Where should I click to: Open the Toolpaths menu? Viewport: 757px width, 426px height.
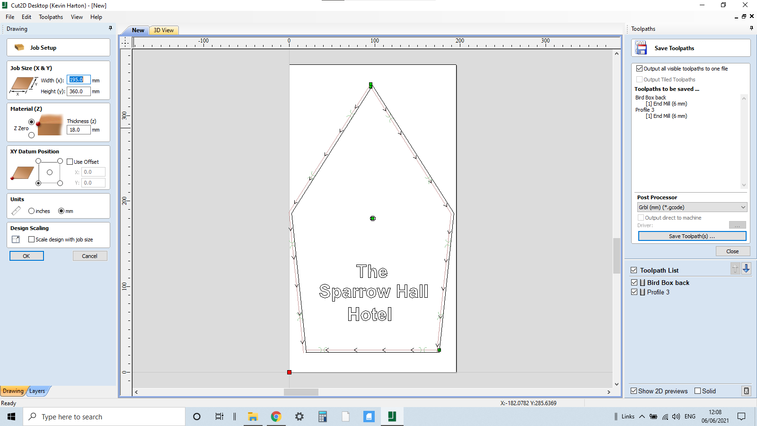click(x=51, y=17)
